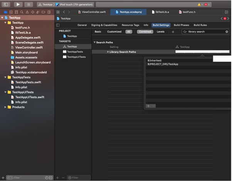This screenshot has height=181, width=232.
Task: Collapse the Search Paths section
Action: coord(94,42)
